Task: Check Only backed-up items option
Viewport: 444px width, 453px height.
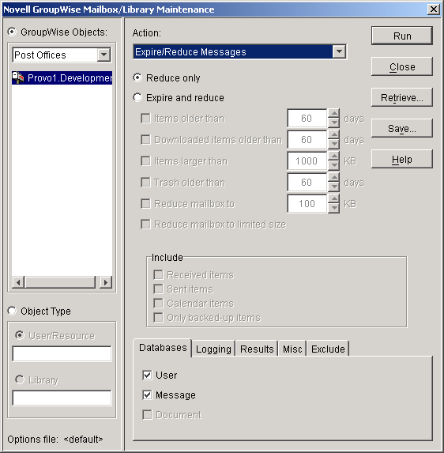Action: (158, 318)
